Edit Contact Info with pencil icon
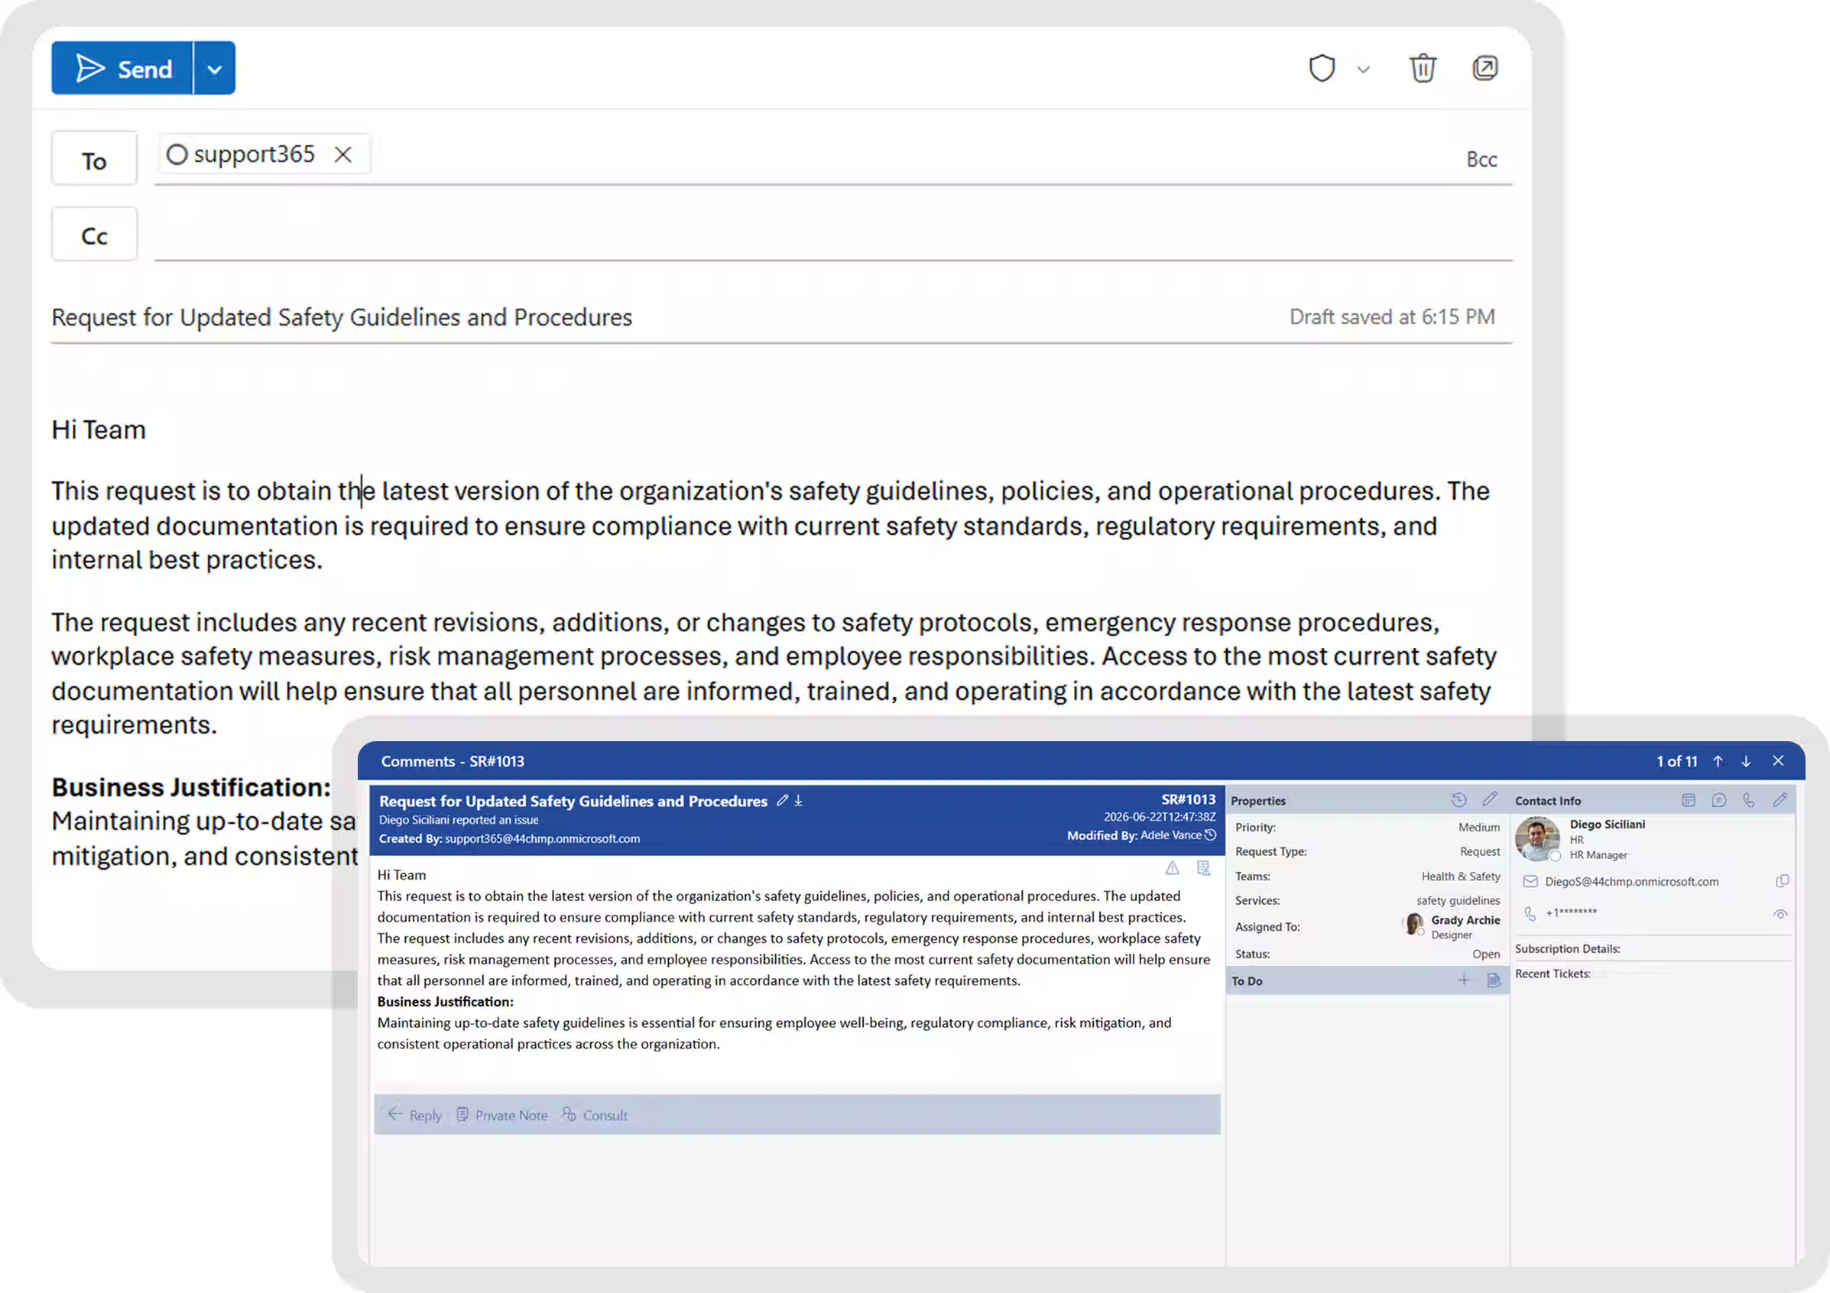Viewport: 1830px width, 1293px height. (x=1780, y=800)
